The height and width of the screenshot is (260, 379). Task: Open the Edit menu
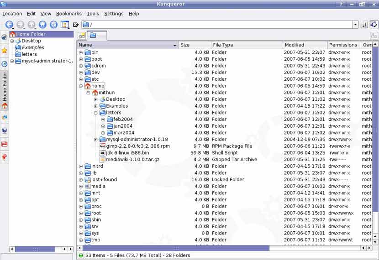pos(31,14)
